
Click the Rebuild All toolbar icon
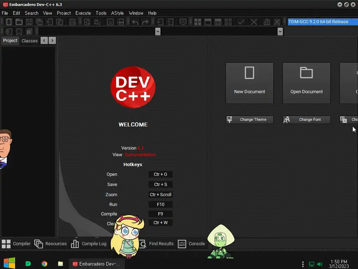point(228,22)
